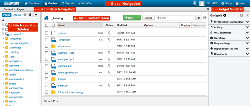The height and width of the screenshot is (106, 250).
Task: Click the Upload button
Action: coord(148,18)
